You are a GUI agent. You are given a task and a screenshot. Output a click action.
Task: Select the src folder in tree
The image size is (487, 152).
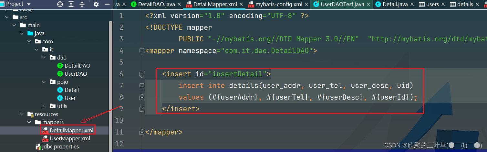(x=23, y=17)
